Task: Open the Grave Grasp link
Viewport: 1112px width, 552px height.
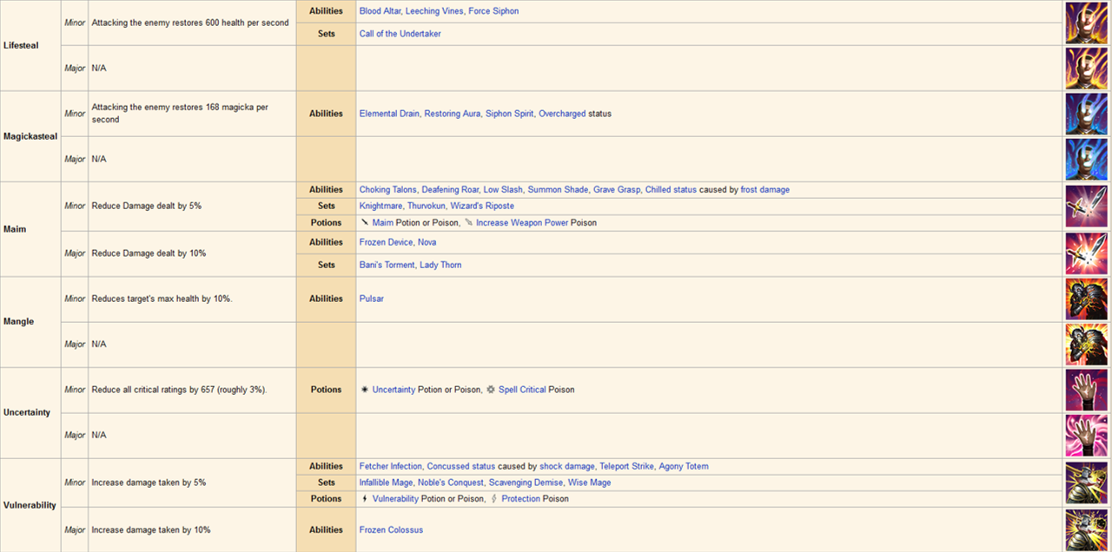Action: click(617, 189)
